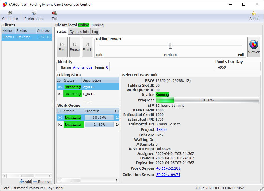Click the green Online client status label

(x=83, y=25)
